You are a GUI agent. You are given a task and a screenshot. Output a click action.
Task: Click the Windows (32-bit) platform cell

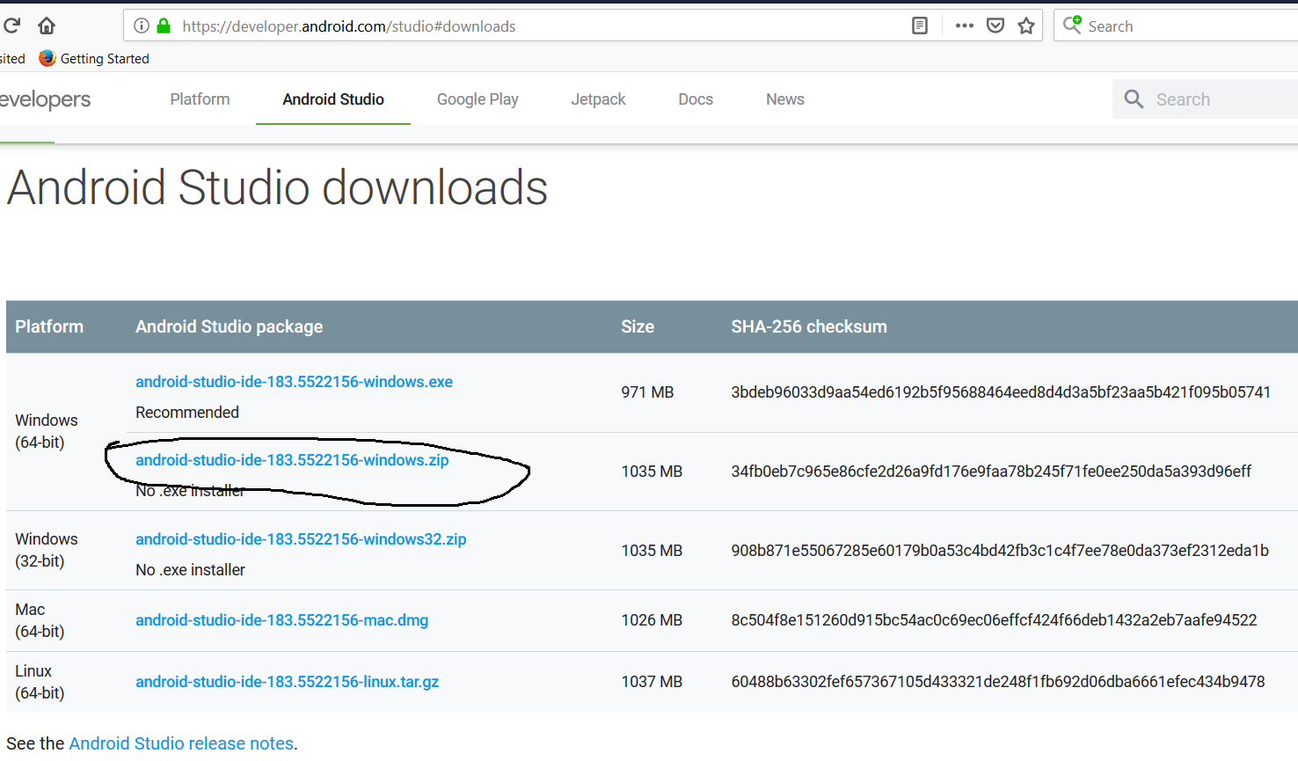[x=47, y=550]
